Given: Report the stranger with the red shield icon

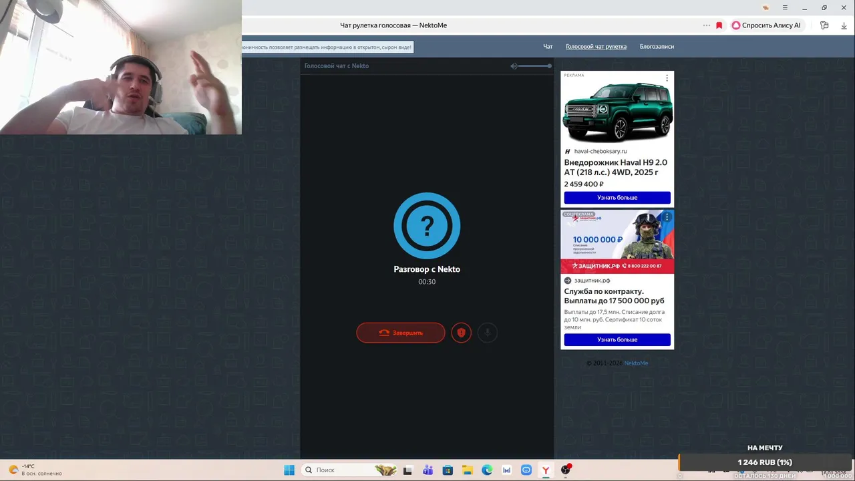Looking at the screenshot, I should point(461,333).
